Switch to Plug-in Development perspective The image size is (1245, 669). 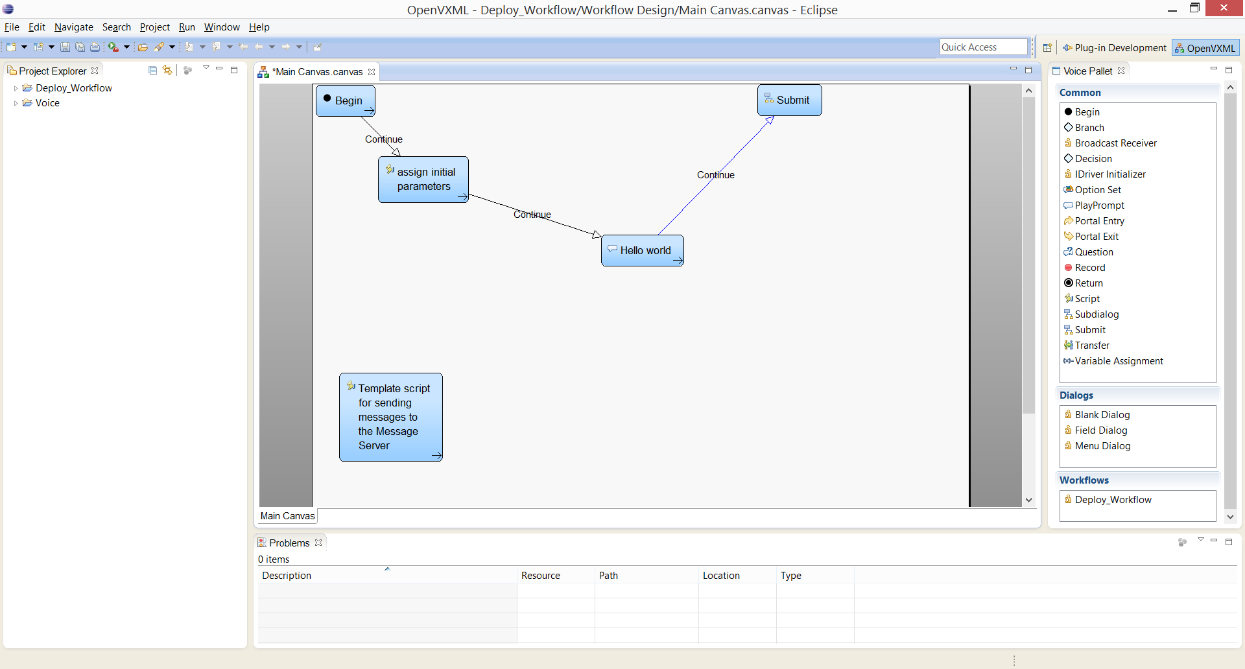[x=1115, y=48]
